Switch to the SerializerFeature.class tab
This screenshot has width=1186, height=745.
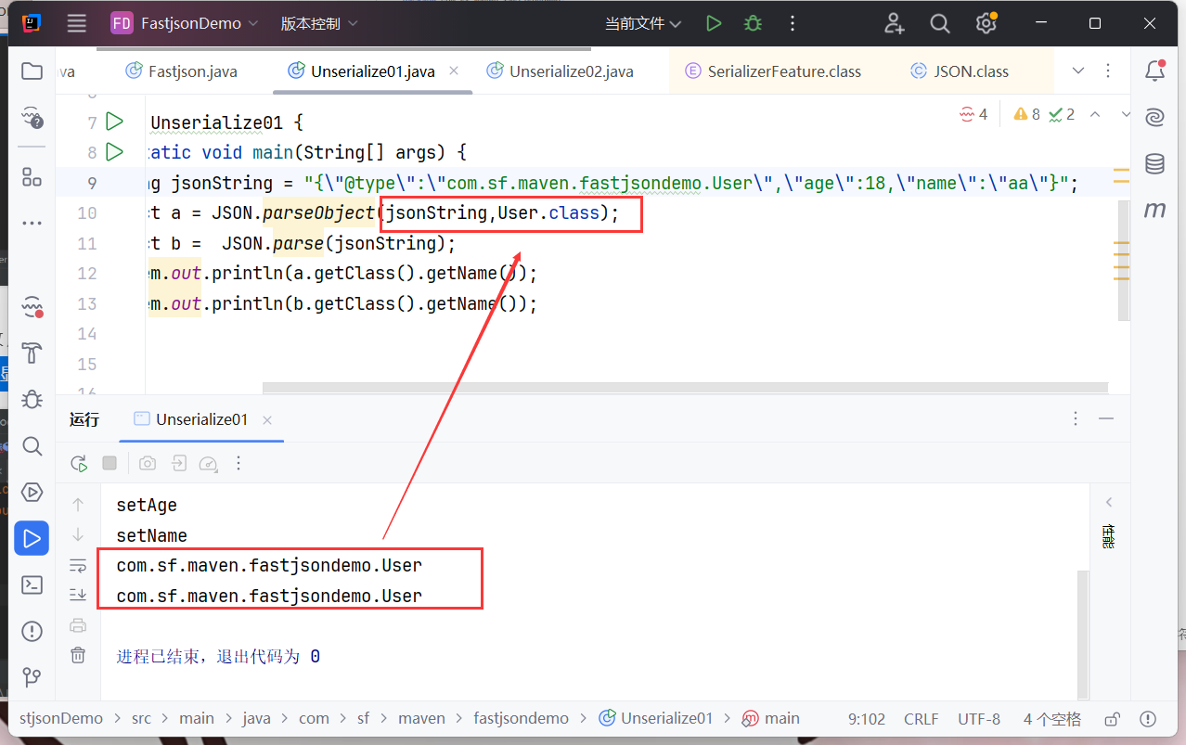coord(783,71)
